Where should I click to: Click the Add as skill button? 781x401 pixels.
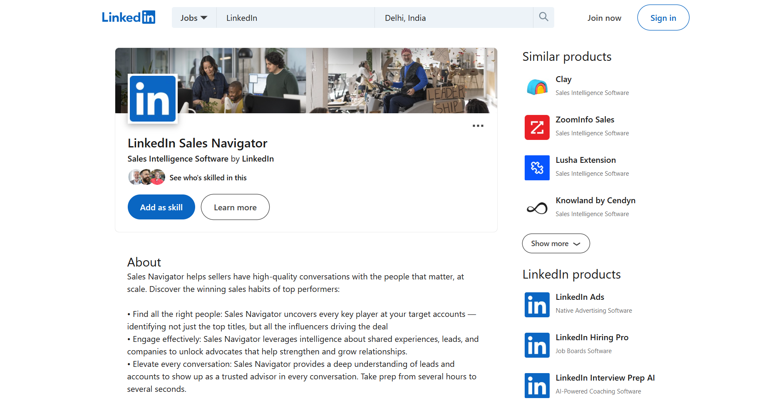161,207
